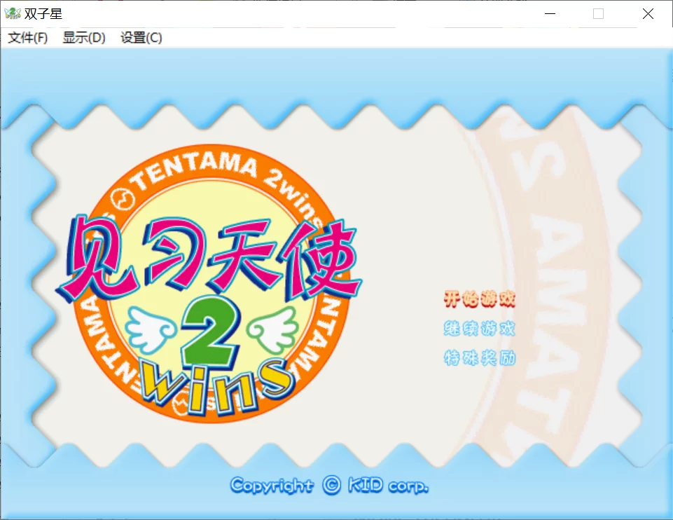The width and height of the screenshot is (673, 520).
Task: Click the 双子星 app icon in title bar
Action: [x=13, y=14]
